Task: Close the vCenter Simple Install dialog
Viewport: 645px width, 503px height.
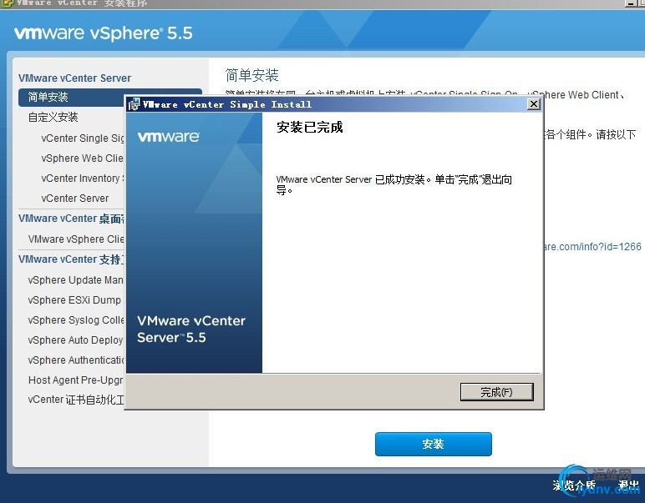Action: coord(534,104)
